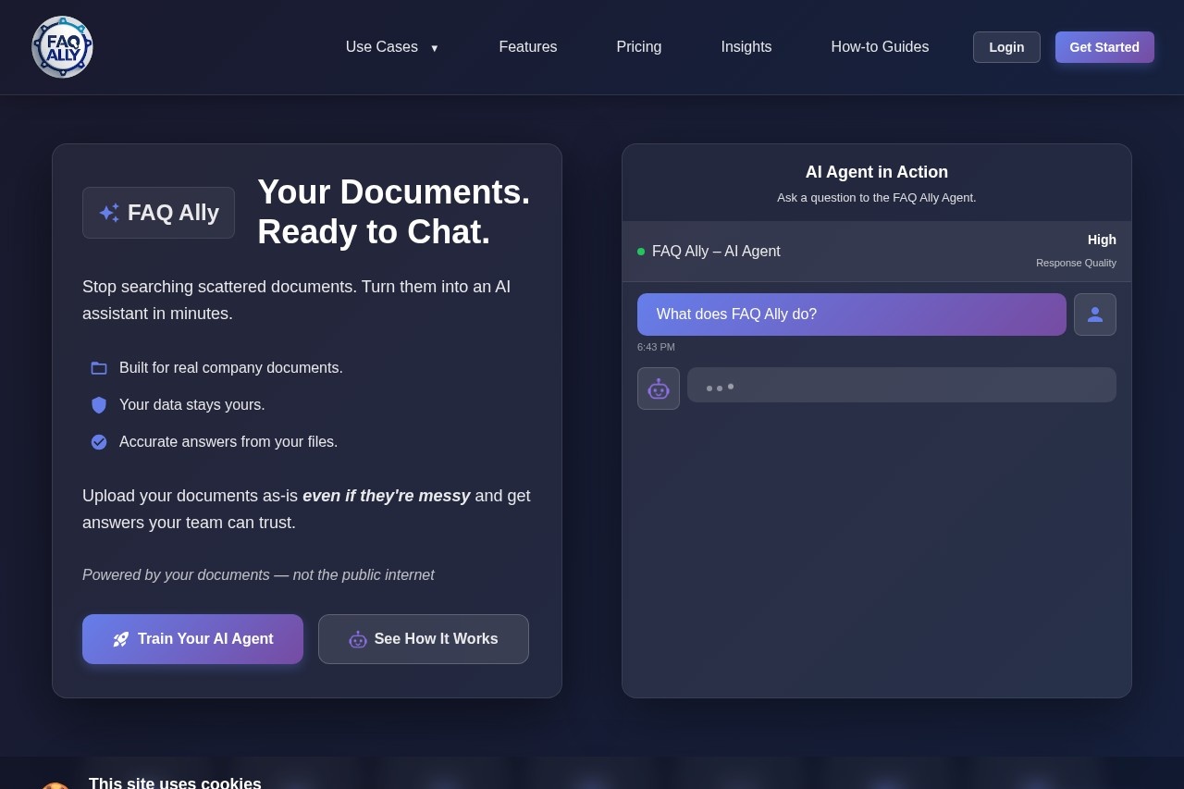Click the sparkle icon beside FAQ Ally badge
The width and height of the screenshot is (1184, 789).
(109, 213)
